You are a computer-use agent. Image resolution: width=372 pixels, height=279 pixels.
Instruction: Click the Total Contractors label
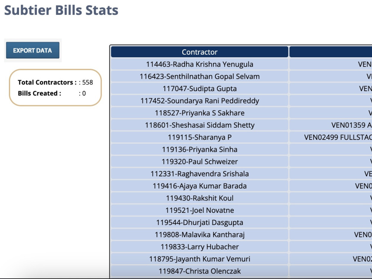click(x=47, y=82)
